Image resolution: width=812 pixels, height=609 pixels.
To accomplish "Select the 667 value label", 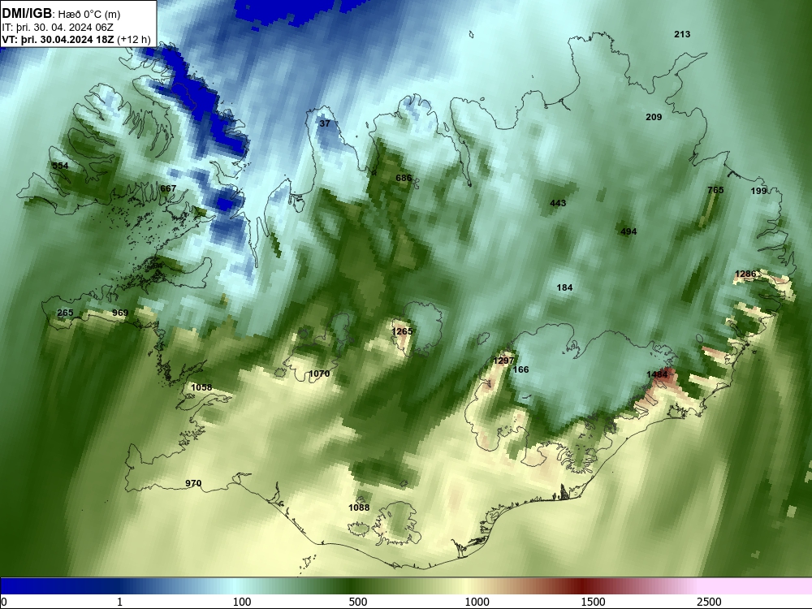I will (168, 188).
